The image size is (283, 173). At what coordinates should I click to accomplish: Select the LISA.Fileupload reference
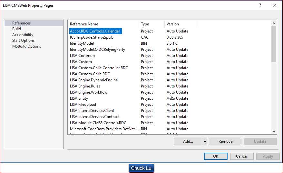[83, 105]
